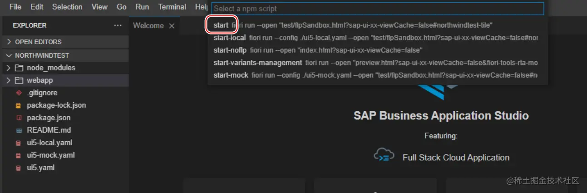587x193 pixels.
Task: Expand the Open Editors section
Action: pos(65,42)
